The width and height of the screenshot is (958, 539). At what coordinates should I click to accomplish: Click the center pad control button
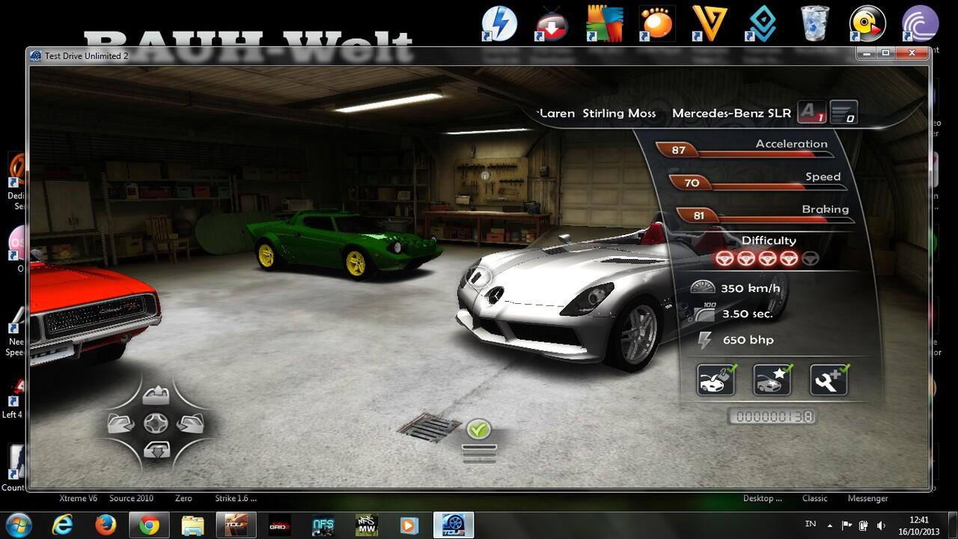[x=154, y=424]
